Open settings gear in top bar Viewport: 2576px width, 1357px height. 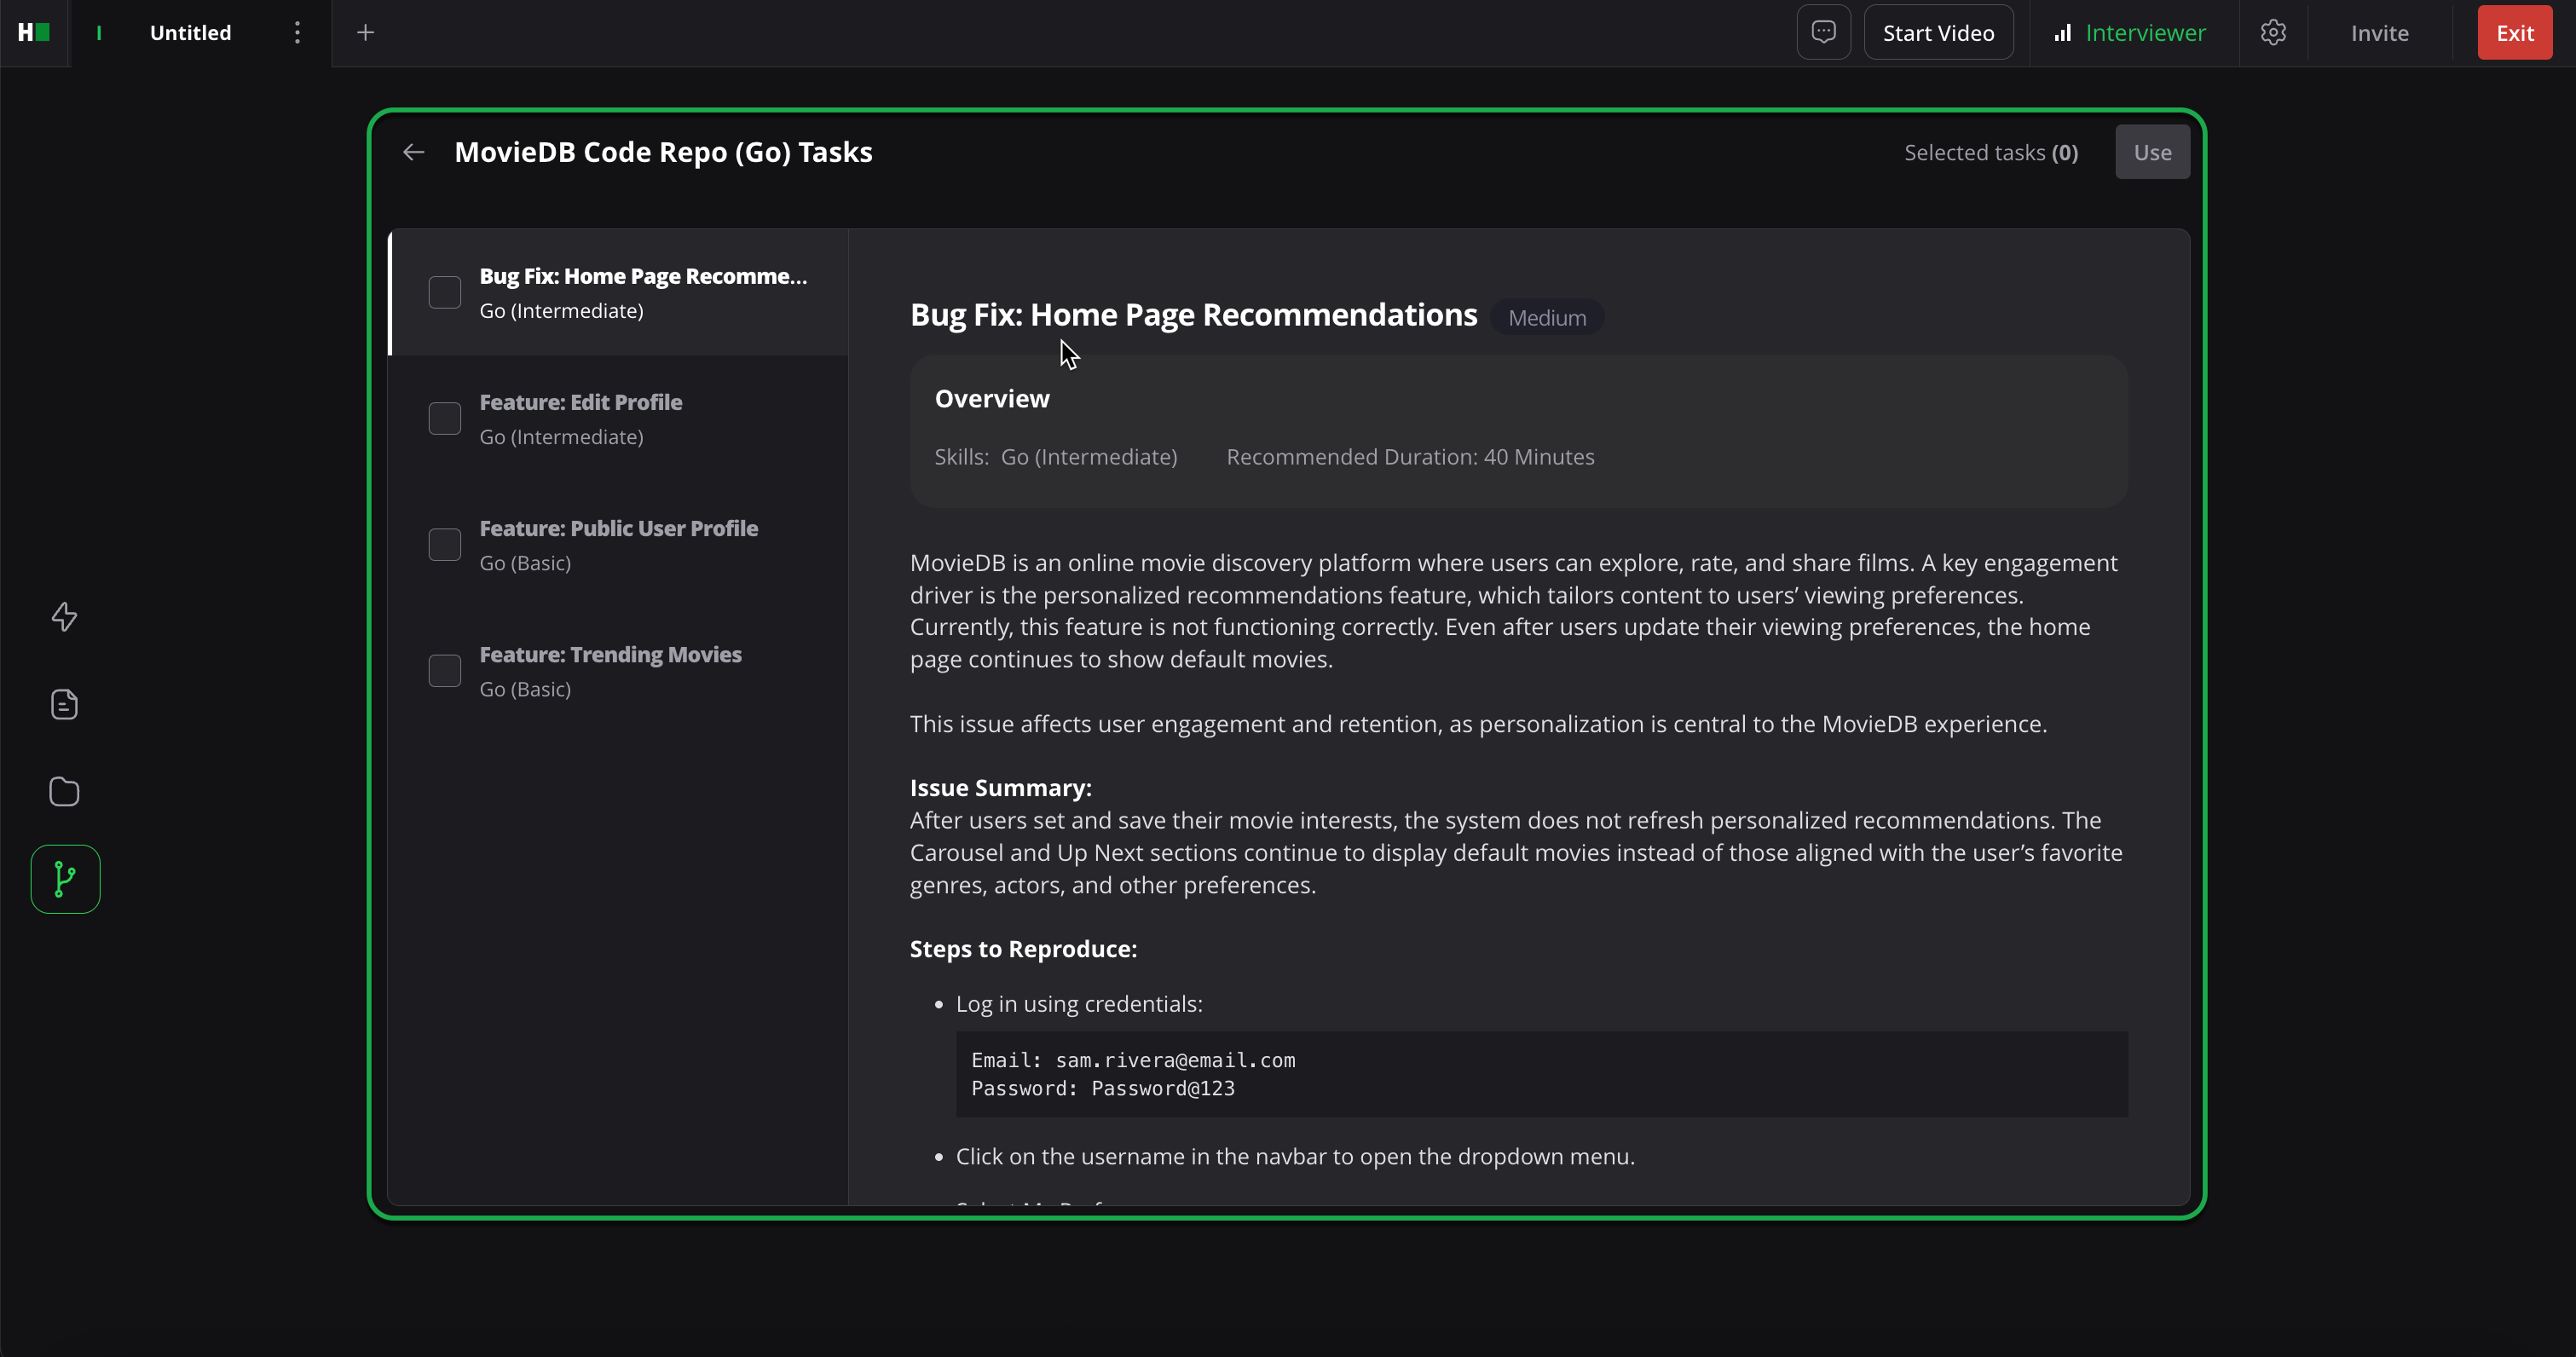(x=2273, y=33)
